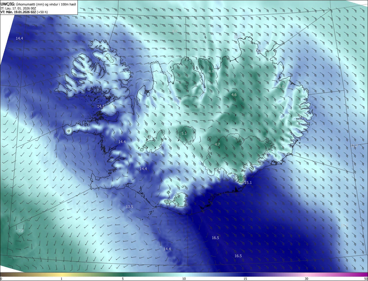Click the 14.3 value label on the map

tap(101, 106)
